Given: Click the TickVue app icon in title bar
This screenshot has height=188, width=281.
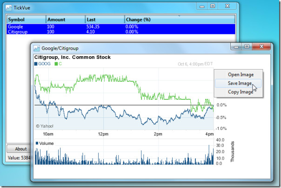Looking at the screenshot, I should pyautogui.click(x=8, y=8).
